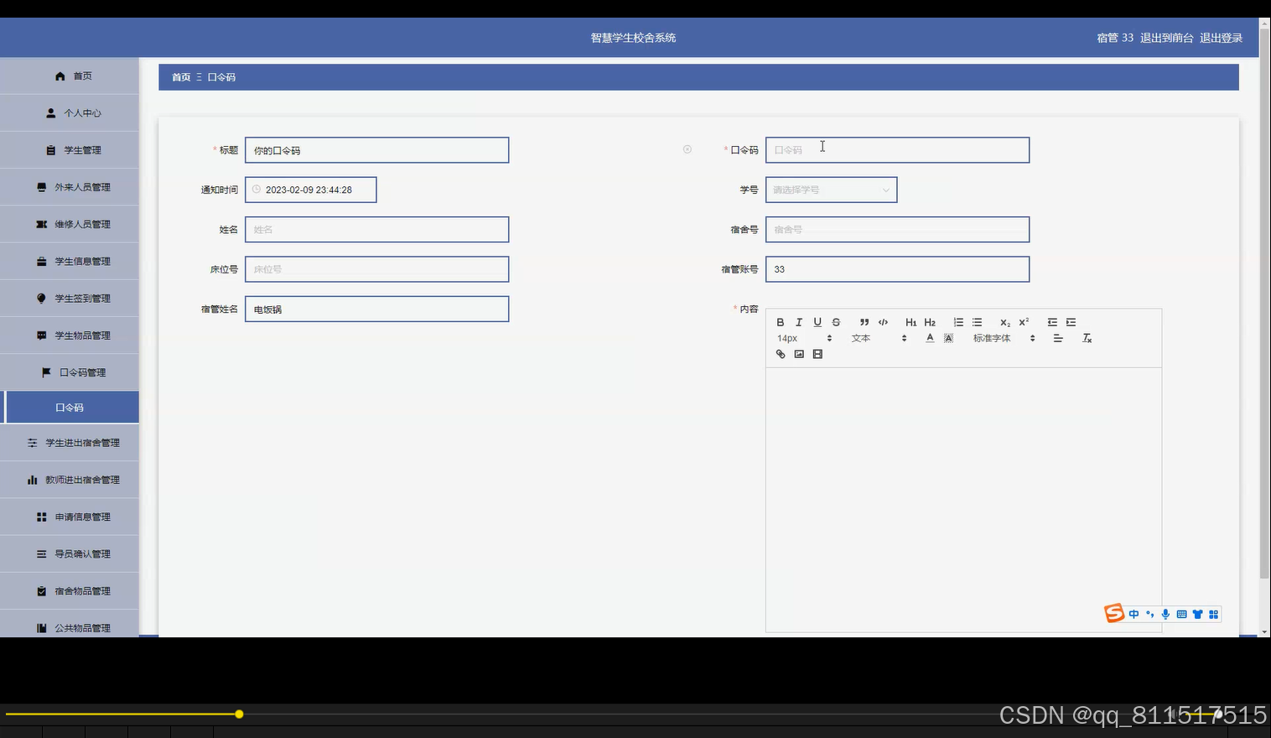The height and width of the screenshot is (738, 1271).
Task: Insert an ordered numbered list
Action: point(958,322)
